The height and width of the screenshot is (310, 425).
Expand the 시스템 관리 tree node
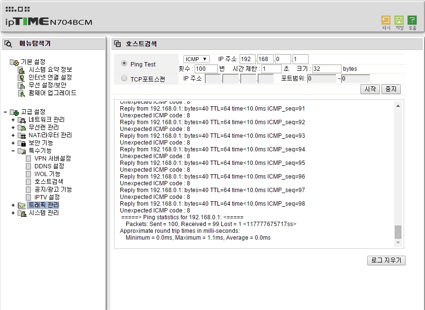[x=13, y=213]
